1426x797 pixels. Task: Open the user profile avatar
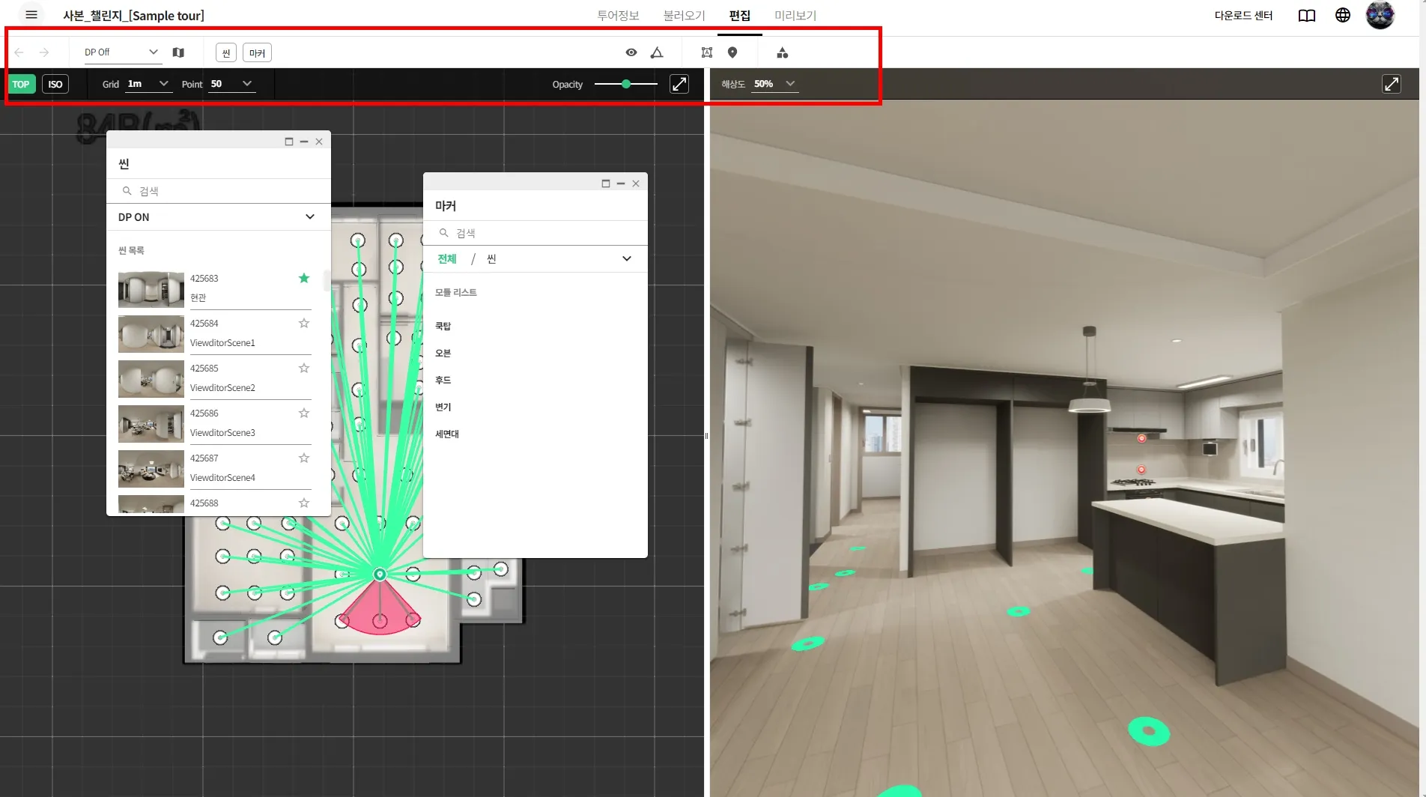click(x=1380, y=15)
